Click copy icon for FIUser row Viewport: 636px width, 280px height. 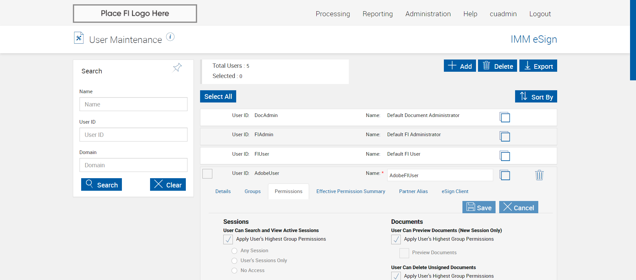click(504, 156)
